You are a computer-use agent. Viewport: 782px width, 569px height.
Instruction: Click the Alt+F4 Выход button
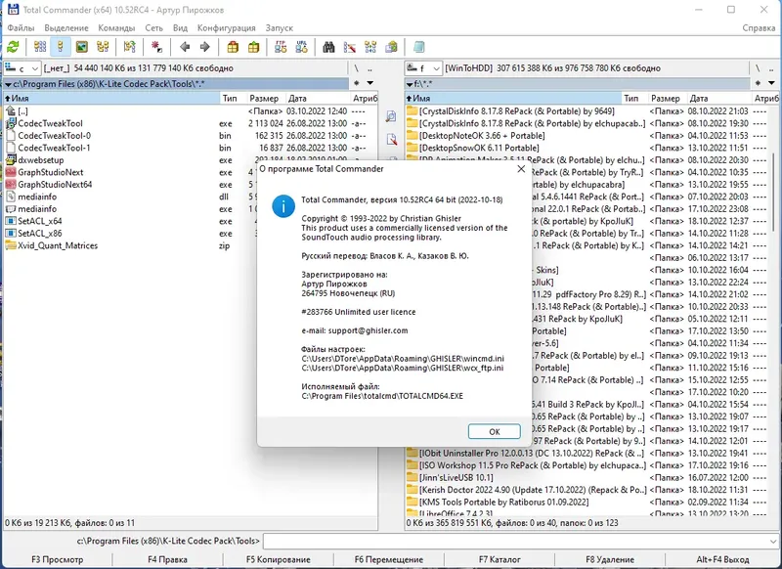722,559
